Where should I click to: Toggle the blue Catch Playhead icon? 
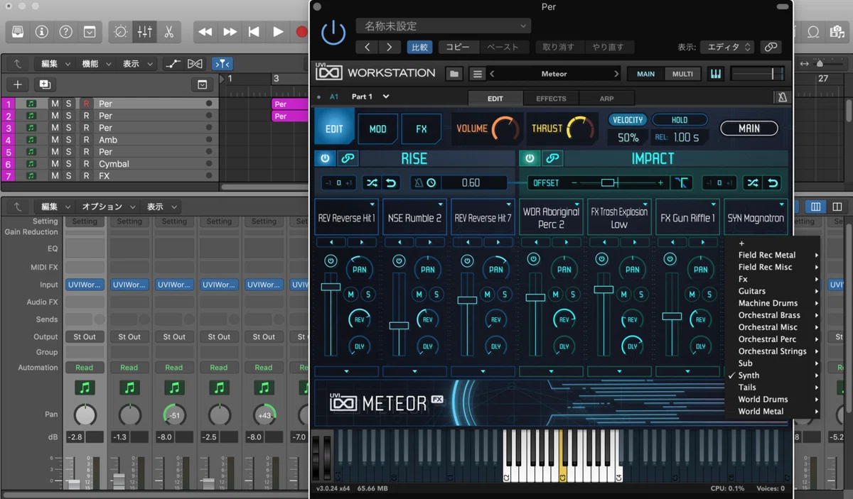222,64
